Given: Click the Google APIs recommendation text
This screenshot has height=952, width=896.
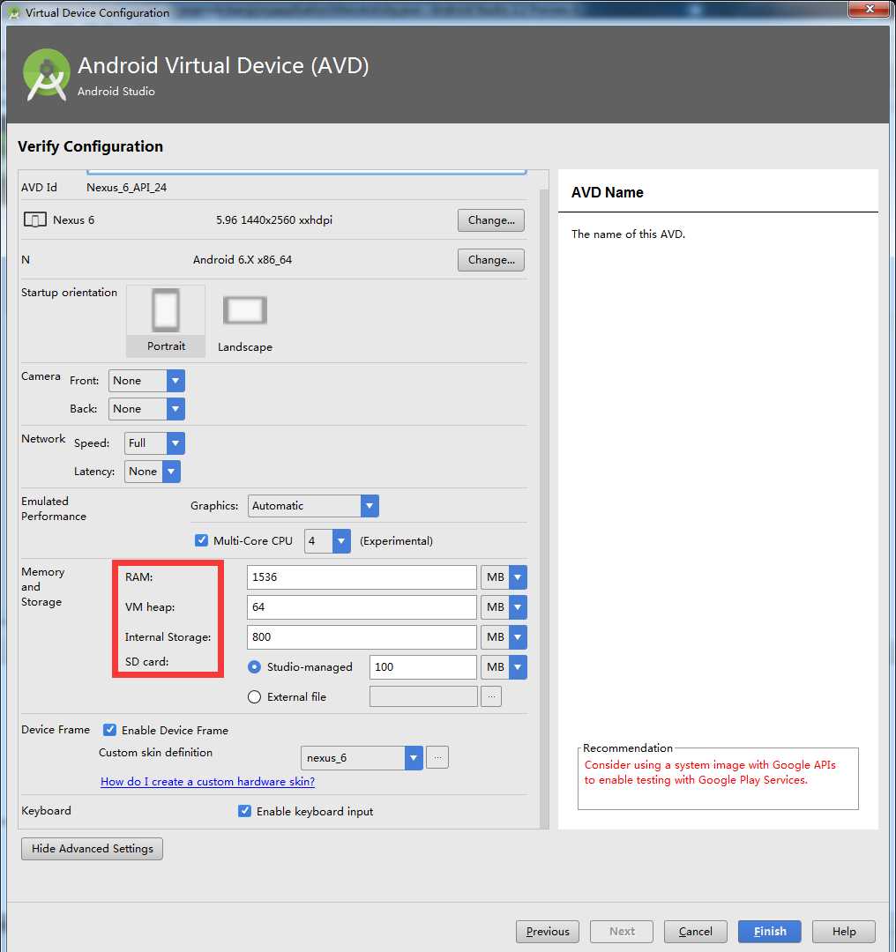Looking at the screenshot, I should [x=710, y=772].
